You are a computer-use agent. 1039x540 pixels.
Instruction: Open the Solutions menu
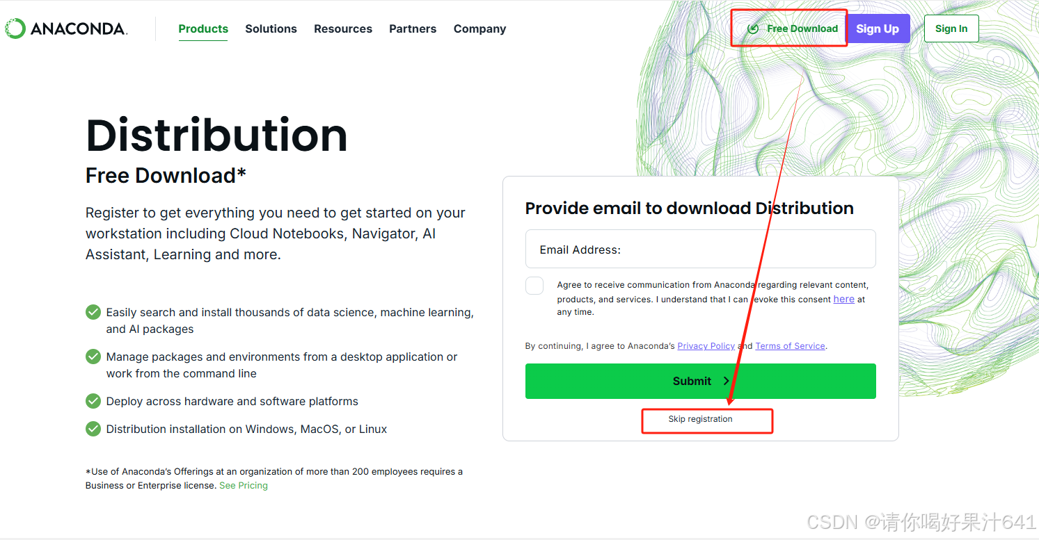[271, 28]
